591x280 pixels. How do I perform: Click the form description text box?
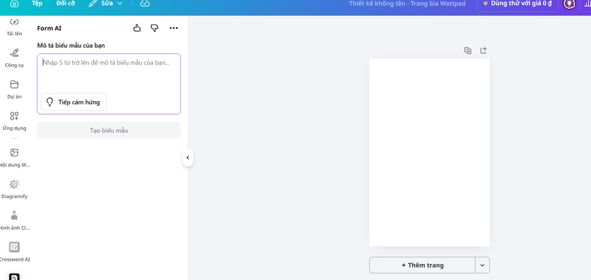pos(109,84)
